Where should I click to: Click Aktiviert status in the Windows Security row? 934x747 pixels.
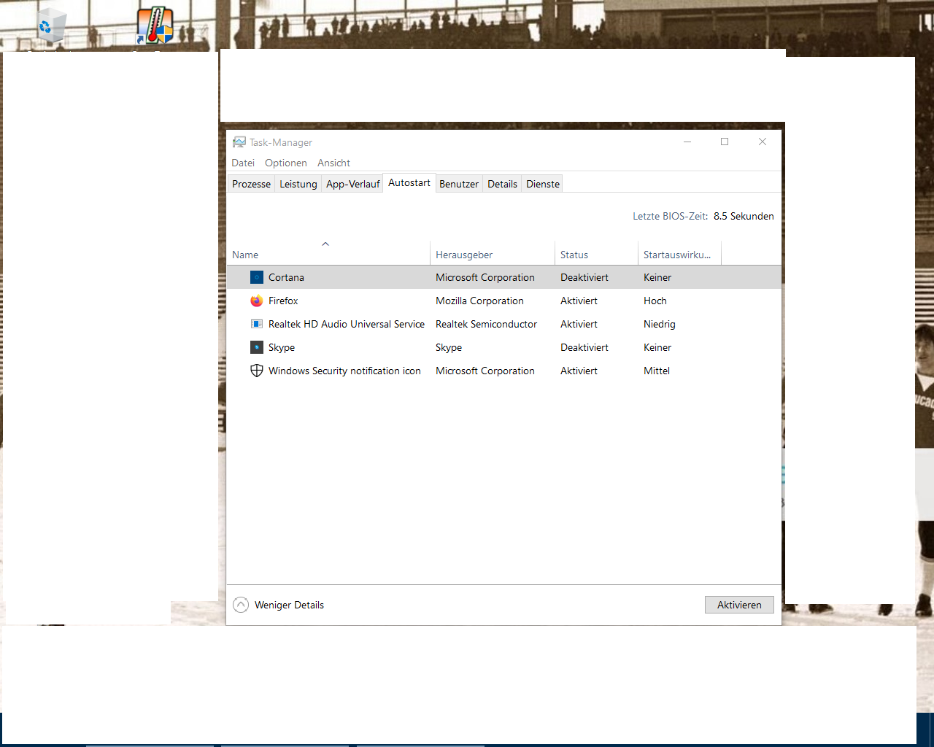click(x=579, y=371)
